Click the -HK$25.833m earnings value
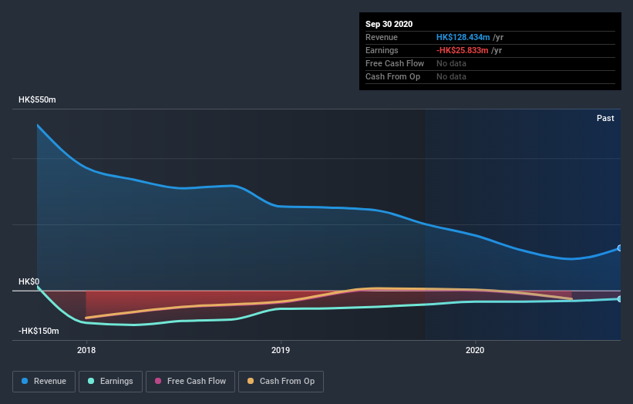This screenshot has height=404, width=633. pyautogui.click(x=463, y=50)
